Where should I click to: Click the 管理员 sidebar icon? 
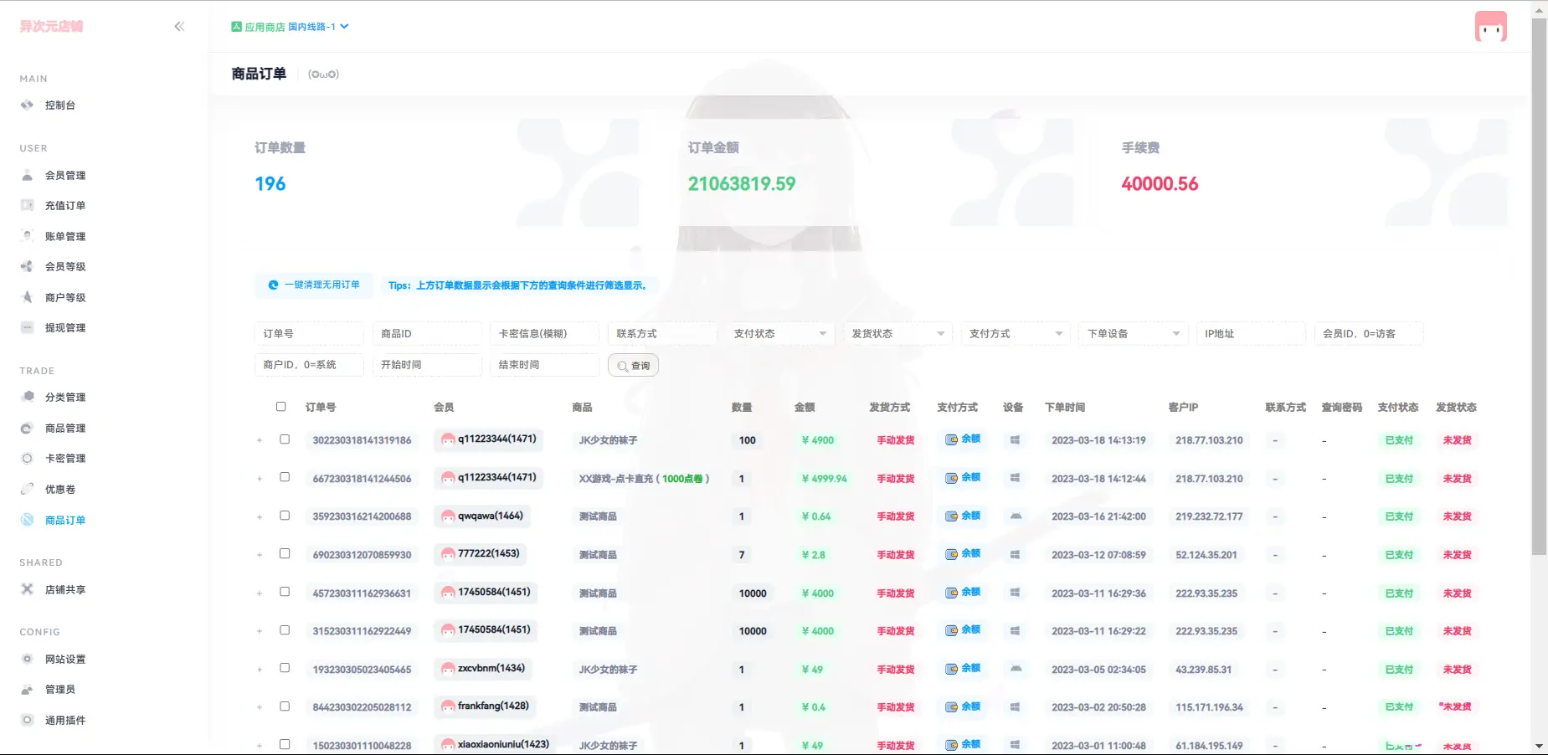point(27,690)
